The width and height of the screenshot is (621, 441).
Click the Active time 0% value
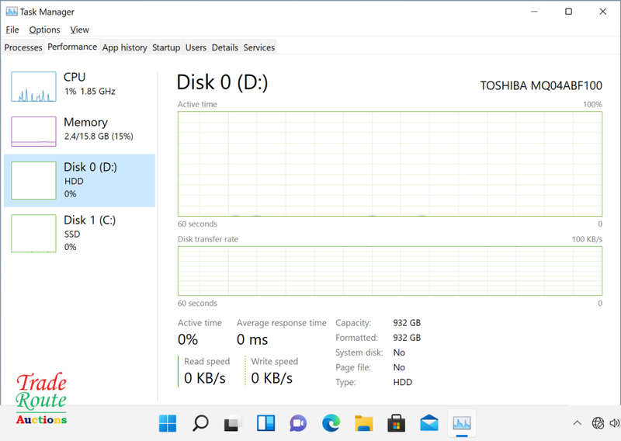(x=188, y=340)
